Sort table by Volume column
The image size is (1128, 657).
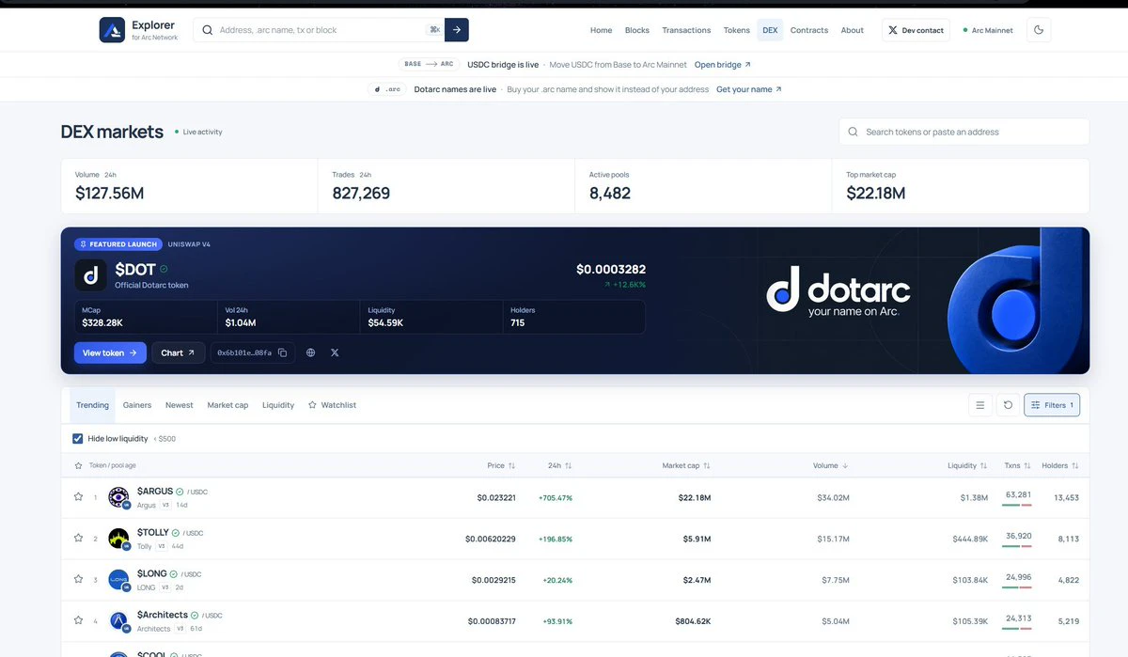coord(831,465)
